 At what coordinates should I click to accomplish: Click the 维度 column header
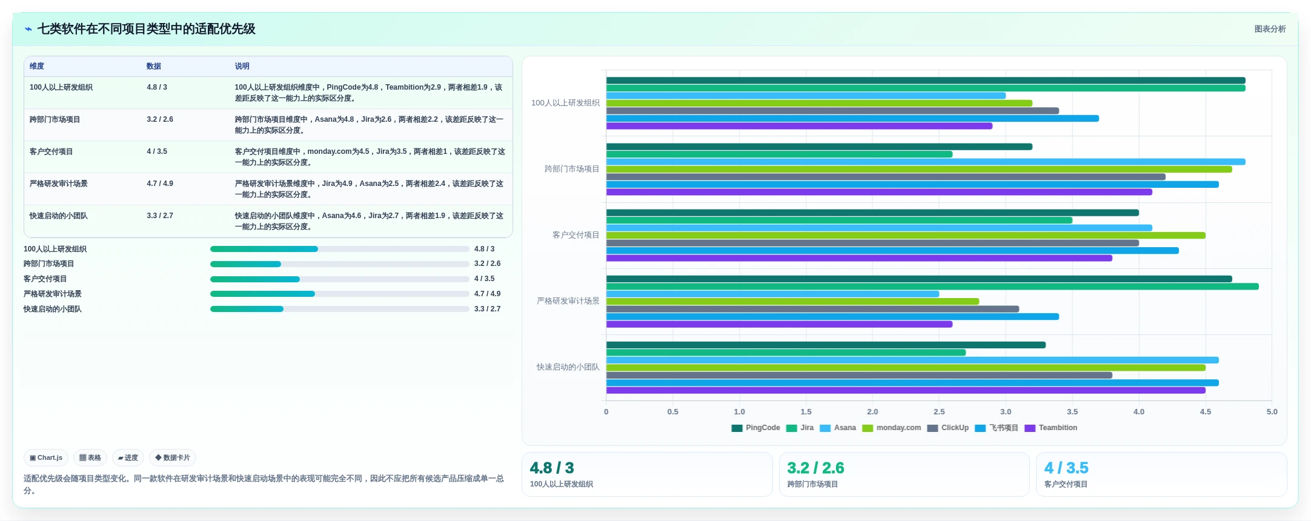tap(37, 67)
